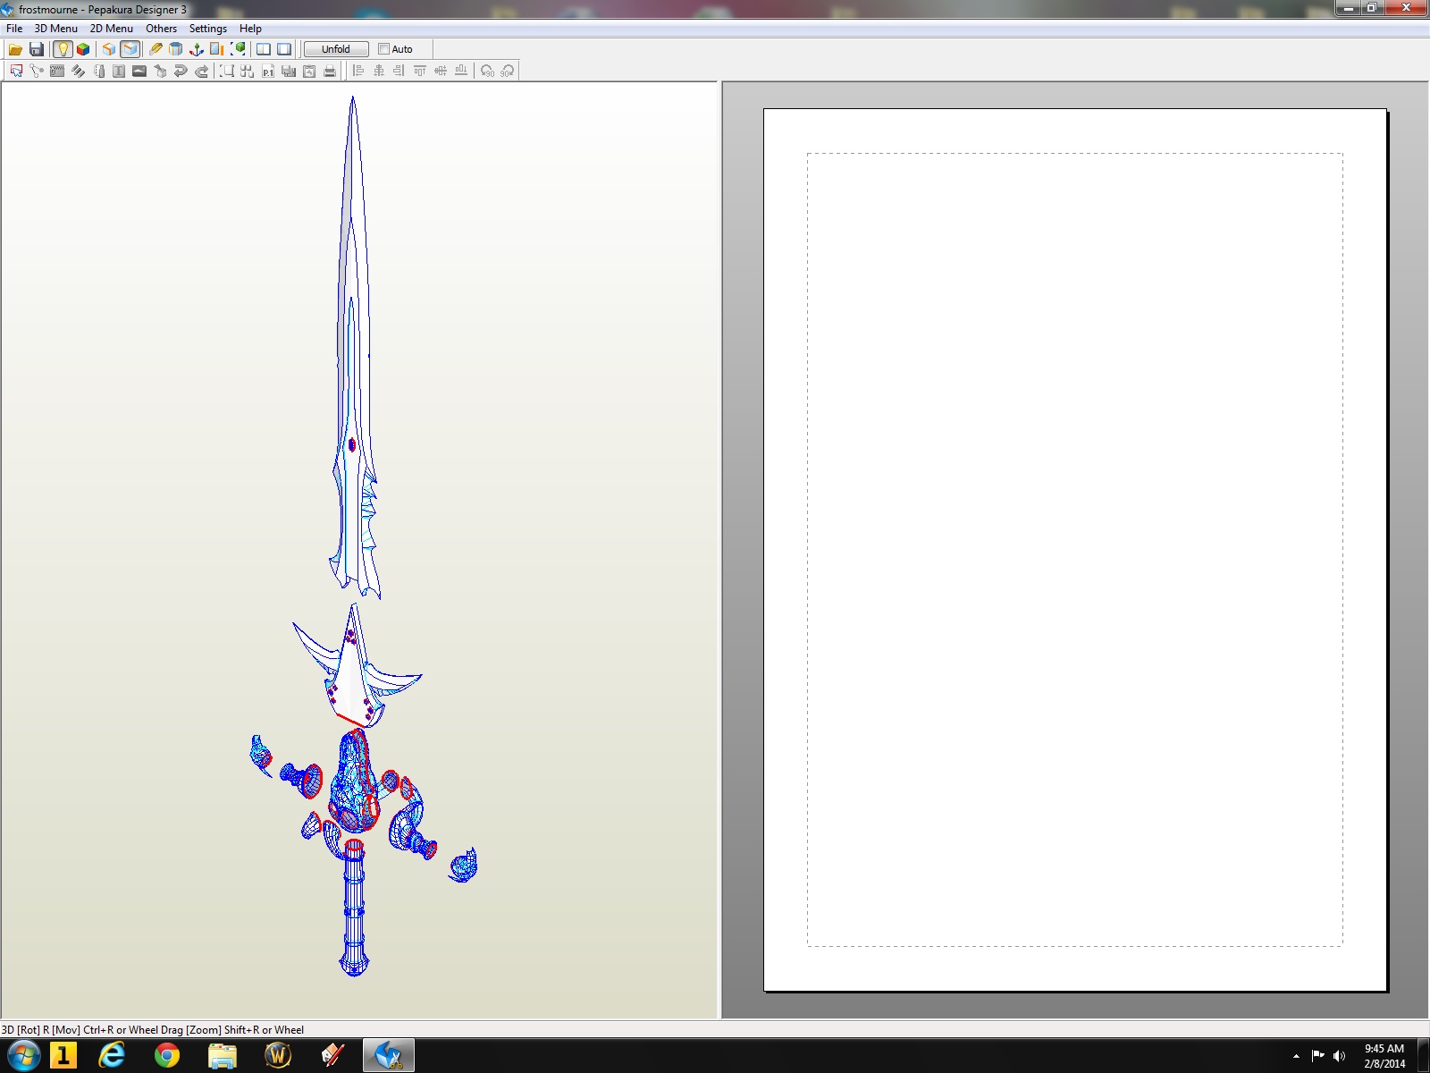The width and height of the screenshot is (1430, 1073).
Task: Open Windows Explorer folder from the taskbar
Action: (x=222, y=1056)
